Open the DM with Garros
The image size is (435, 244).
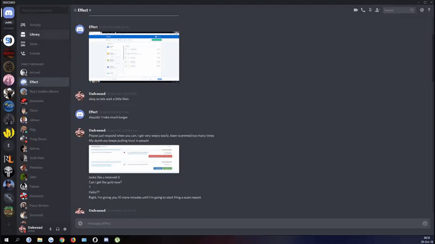click(44, 148)
